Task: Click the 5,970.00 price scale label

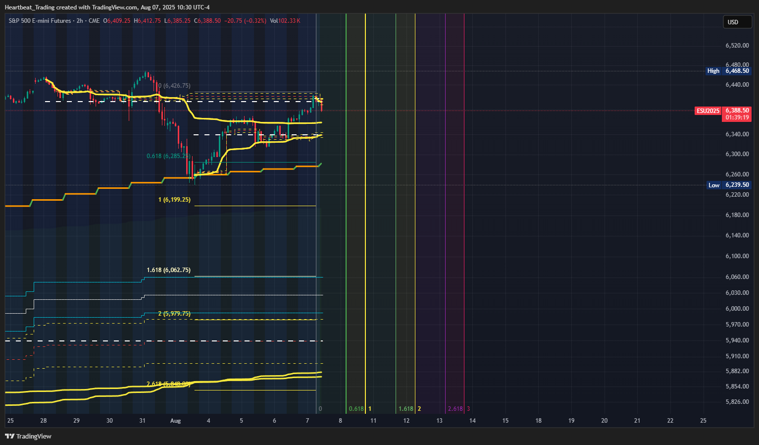Action: pyautogui.click(x=737, y=325)
